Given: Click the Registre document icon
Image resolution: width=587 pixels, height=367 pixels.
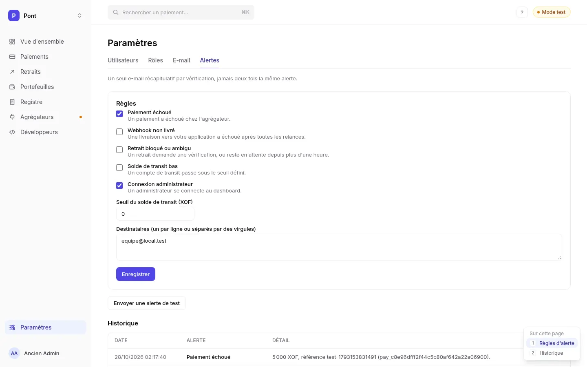Looking at the screenshot, I should pyautogui.click(x=12, y=102).
